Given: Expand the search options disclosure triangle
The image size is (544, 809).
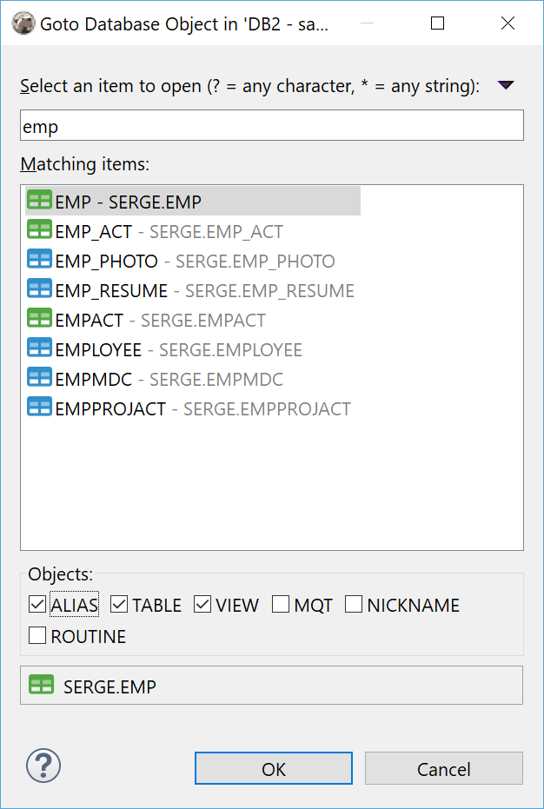Looking at the screenshot, I should 505,84.
